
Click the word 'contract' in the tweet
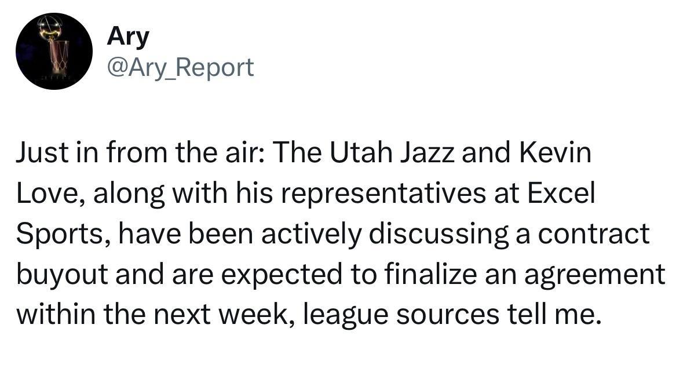[x=594, y=234]
